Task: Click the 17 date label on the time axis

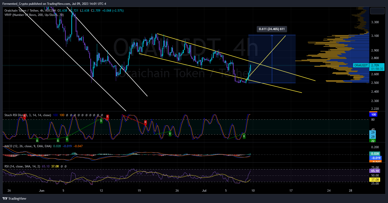Action: tap(291, 191)
